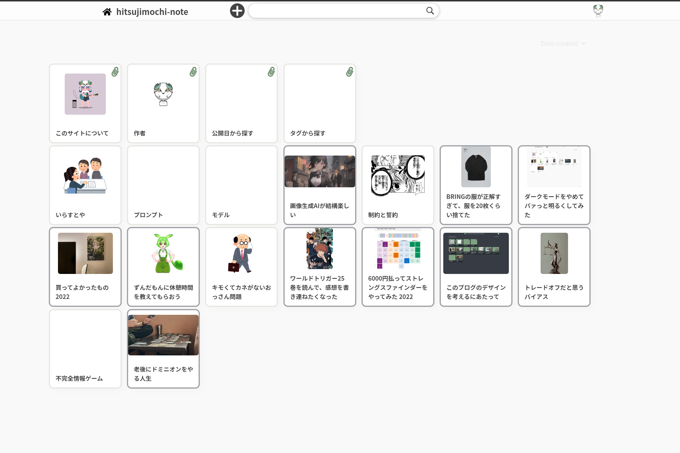The image size is (680, 453).
Task: Open the トレードオフだと思うバイアス card
Action: point(554,267)
